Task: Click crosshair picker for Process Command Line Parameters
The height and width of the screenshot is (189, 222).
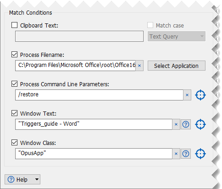Action: tap(200, 95)
